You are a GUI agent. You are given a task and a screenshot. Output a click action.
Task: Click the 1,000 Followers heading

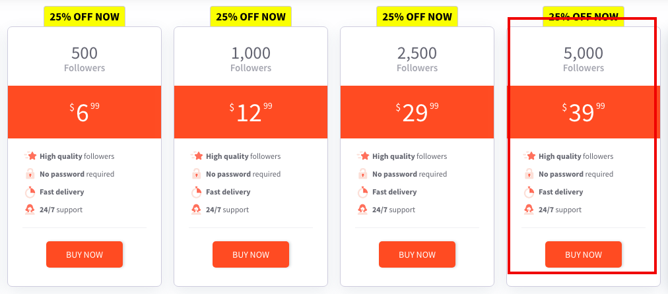[251, 59]
